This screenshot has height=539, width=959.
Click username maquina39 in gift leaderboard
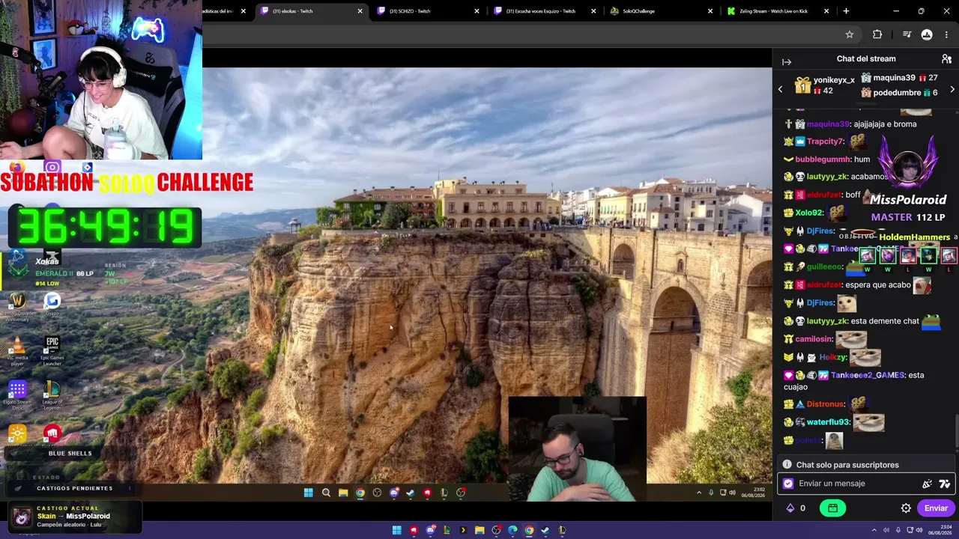coord(894,78)
